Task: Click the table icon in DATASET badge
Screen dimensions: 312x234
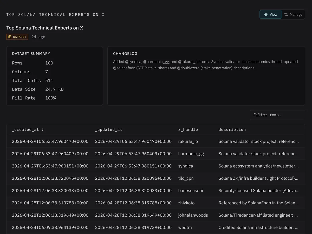Action: coord(10,37)
